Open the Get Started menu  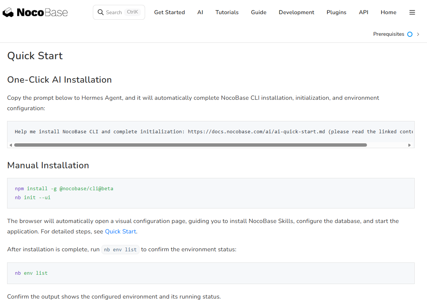tap(169, 12)
